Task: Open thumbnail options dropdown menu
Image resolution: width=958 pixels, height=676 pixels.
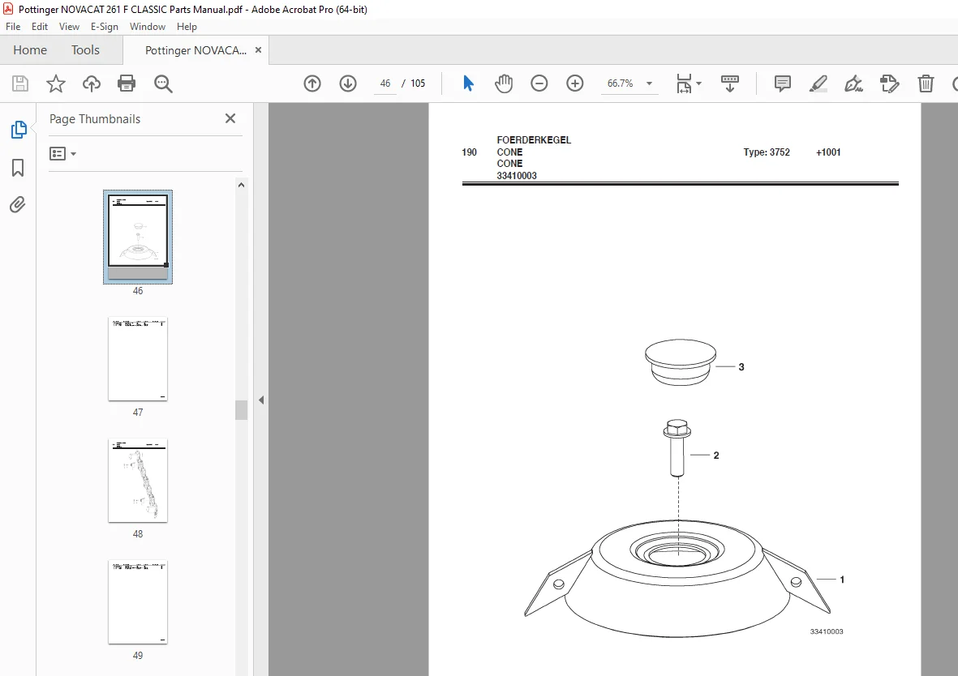Action: tap(62, 153)
